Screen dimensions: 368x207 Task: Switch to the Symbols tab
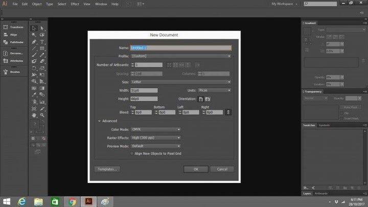(324, 125)
